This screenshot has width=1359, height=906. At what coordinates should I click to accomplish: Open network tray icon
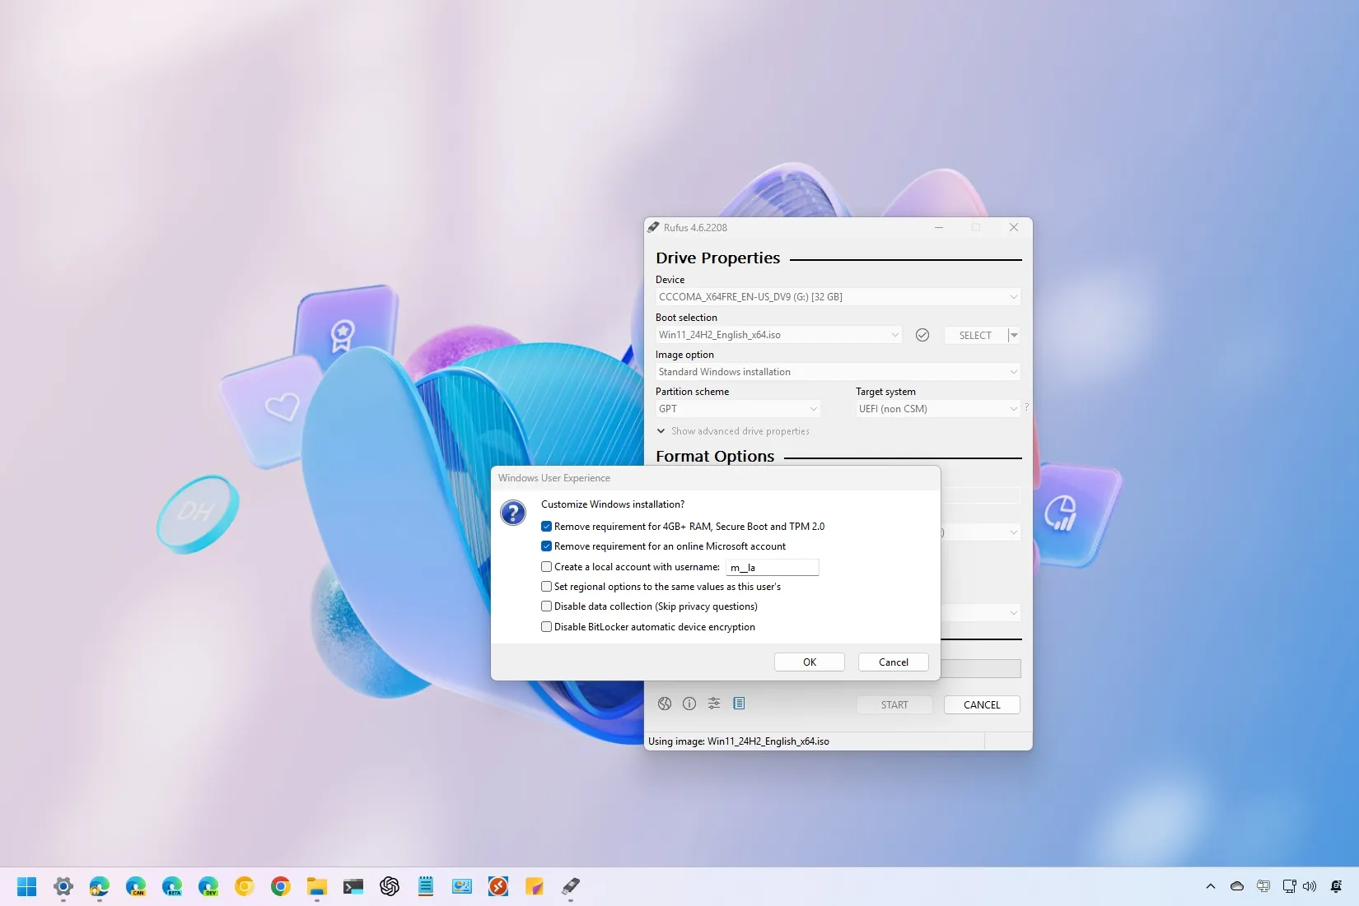click(x=1290, y=886)
